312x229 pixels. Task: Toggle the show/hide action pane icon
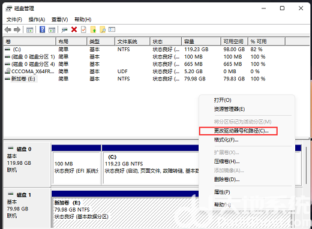coord(52,30)
